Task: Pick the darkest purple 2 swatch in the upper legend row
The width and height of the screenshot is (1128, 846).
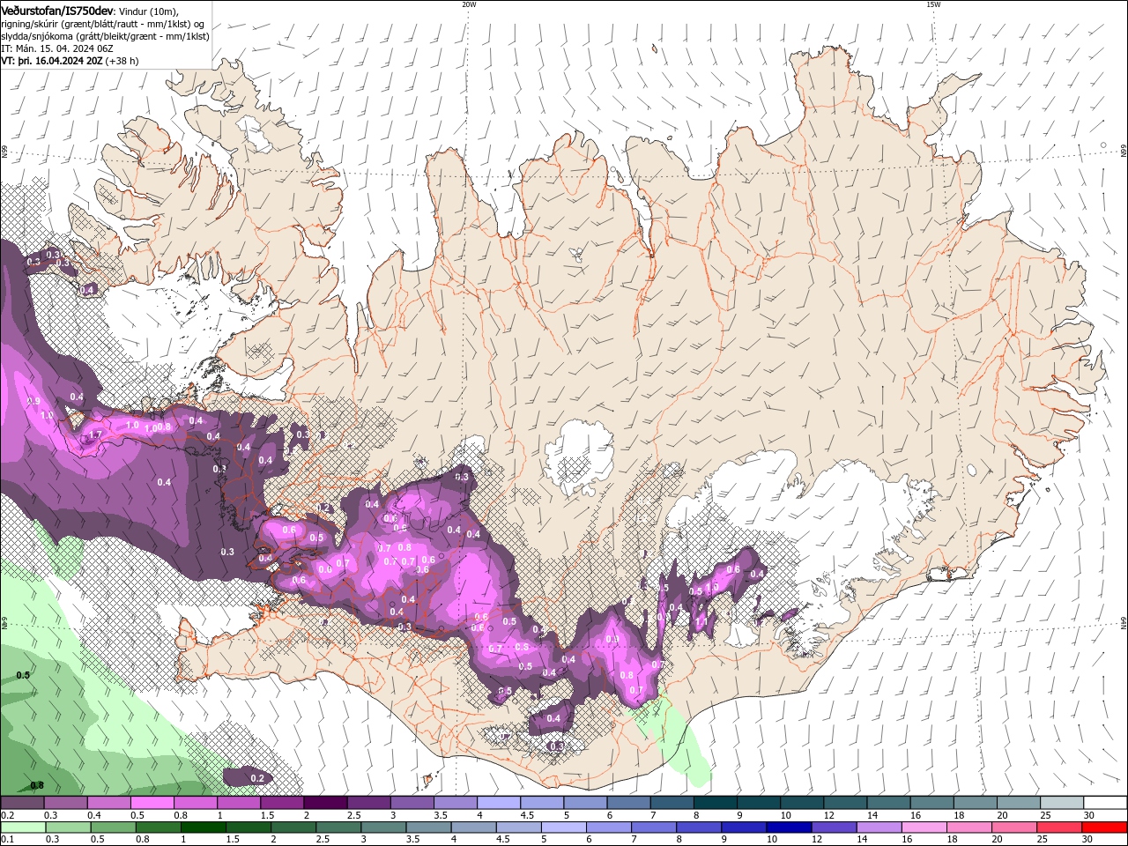Action: [x=325, y=803]
